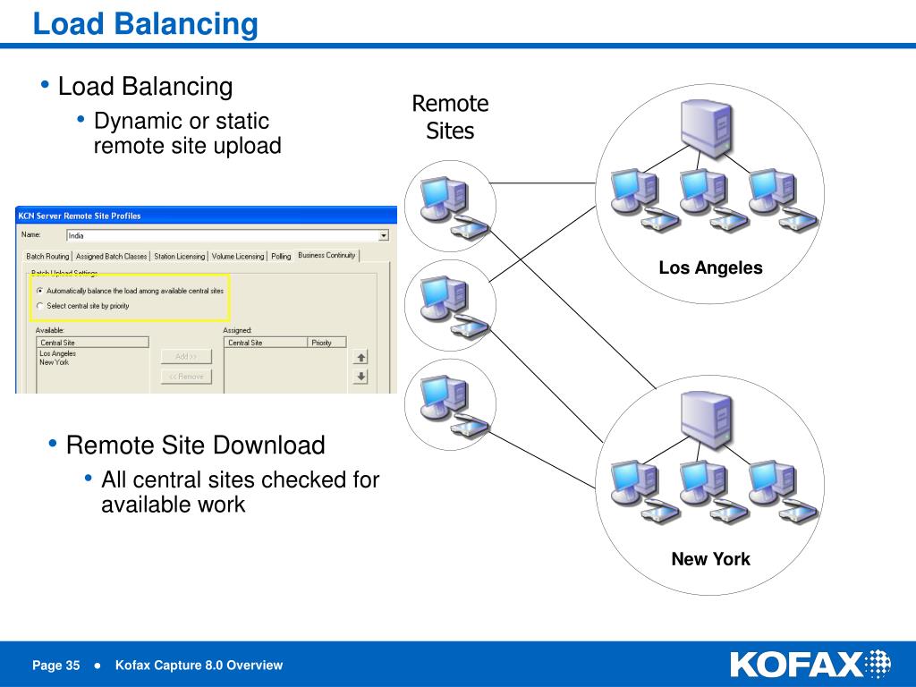This screenshot has width=916, height=687.
Task: Click the leftmost Los Angeles workstation icon
Action: click(644, 199)
